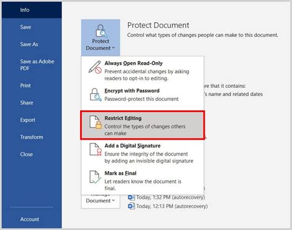Open the Transform option
Viewport: 292px width, 230px height.
[x=31, y=137]
